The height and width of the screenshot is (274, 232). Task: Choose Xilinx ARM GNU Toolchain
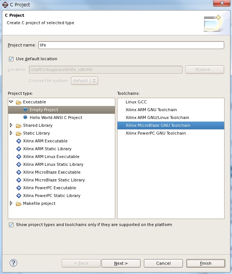coord(171,110)
